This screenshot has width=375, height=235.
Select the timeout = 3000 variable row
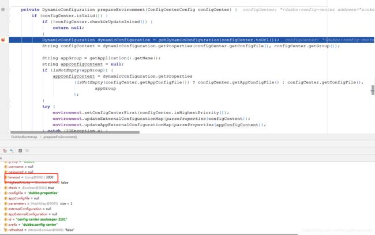pyautogui.click(x=31, y=177)
